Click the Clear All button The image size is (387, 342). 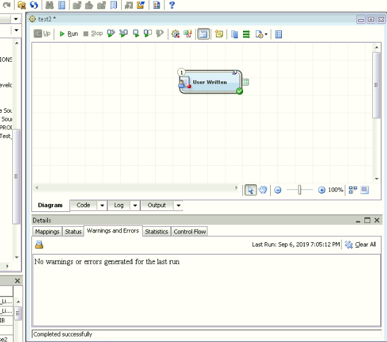(361, 245)
